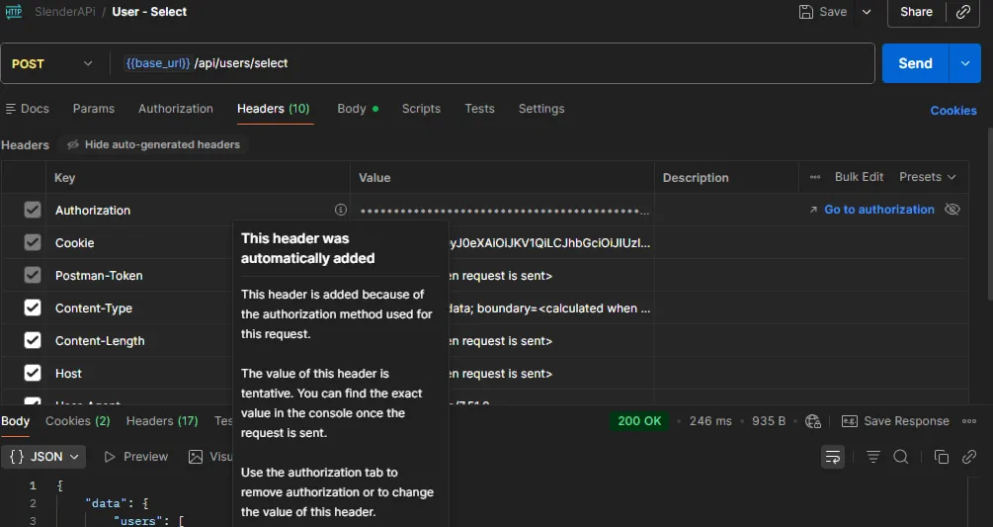Open search in the response body
The image size is (993, 527).
click(901, 457)
